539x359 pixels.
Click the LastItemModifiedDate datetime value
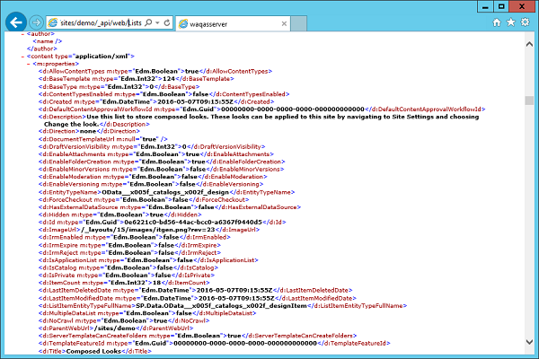(x=236, y=298)
